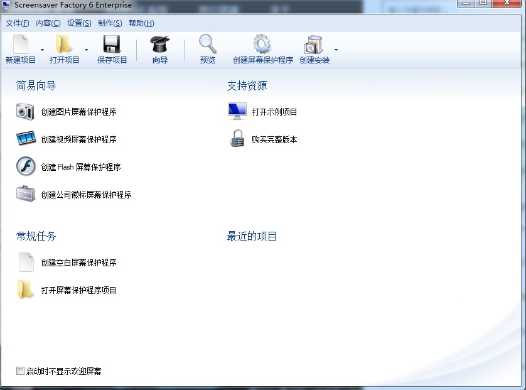Click the gear icon to create the screensaver
Screen dimensions: 526x390
pos(262,44)
